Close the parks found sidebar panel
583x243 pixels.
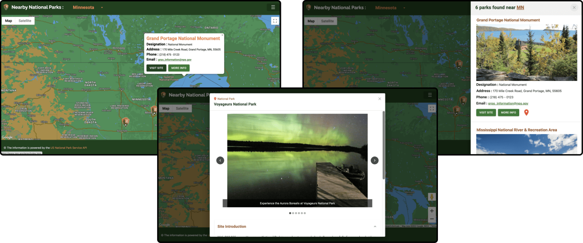coord(574,8)
